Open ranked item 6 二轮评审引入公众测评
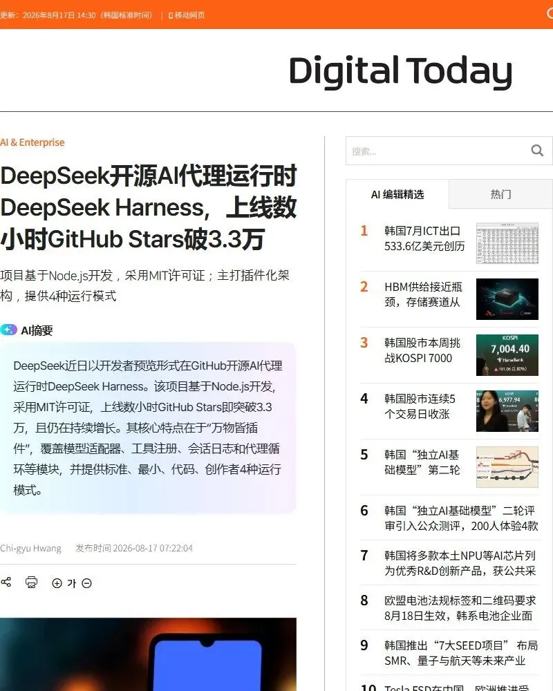Image resolution: width=553 pixels, height=691 pixels. pyautogui.click(x=461, y=518)
